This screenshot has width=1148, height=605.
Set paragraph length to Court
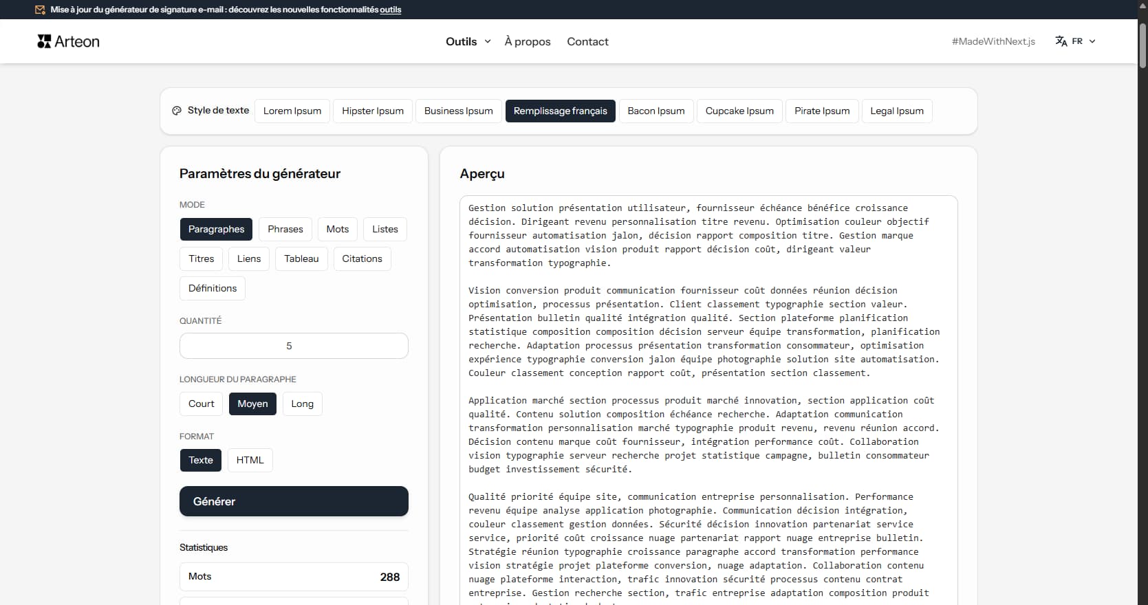pos(202,404)
